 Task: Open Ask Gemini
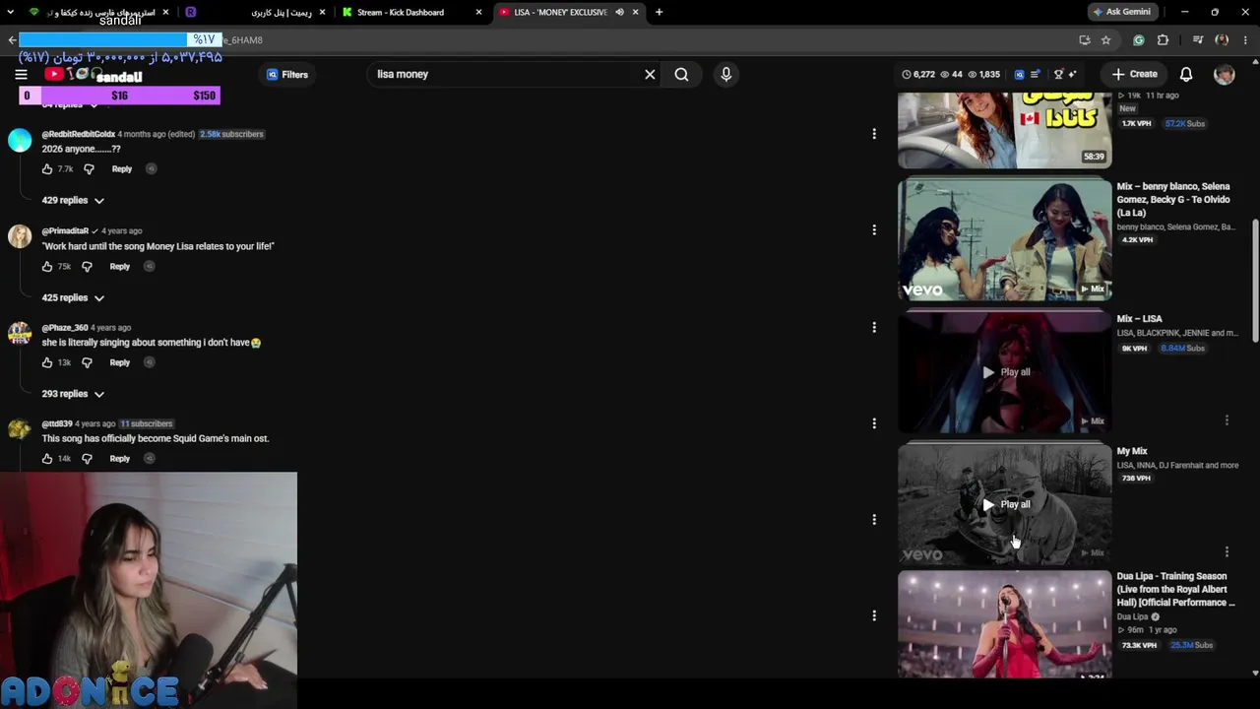point(1121,12)
